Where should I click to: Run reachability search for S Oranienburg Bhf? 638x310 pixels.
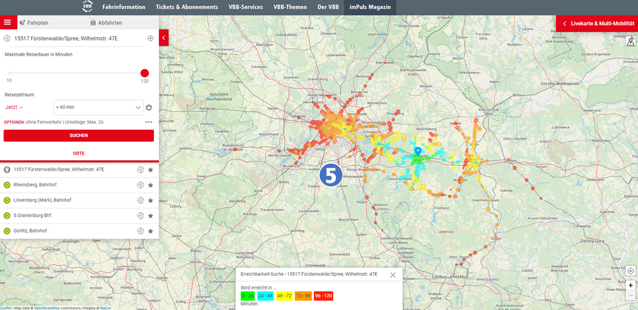(x=140, y=215)
